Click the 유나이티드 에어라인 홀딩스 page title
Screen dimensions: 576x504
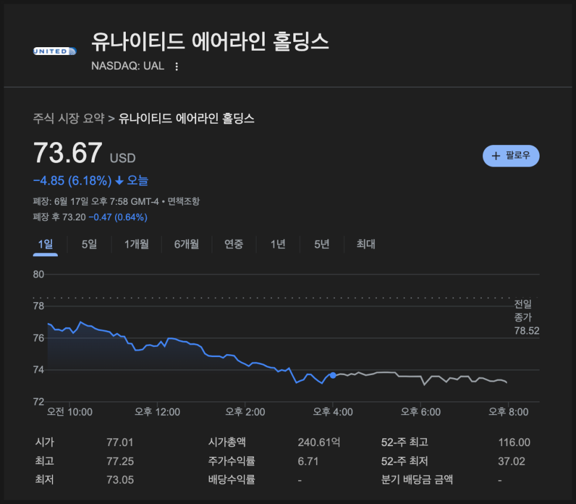[x=210, y=41]
